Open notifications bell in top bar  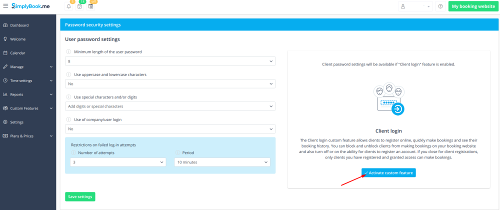click(x=68, y=6)
